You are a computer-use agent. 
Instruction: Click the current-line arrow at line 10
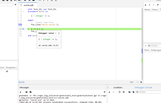pos(23,29)
